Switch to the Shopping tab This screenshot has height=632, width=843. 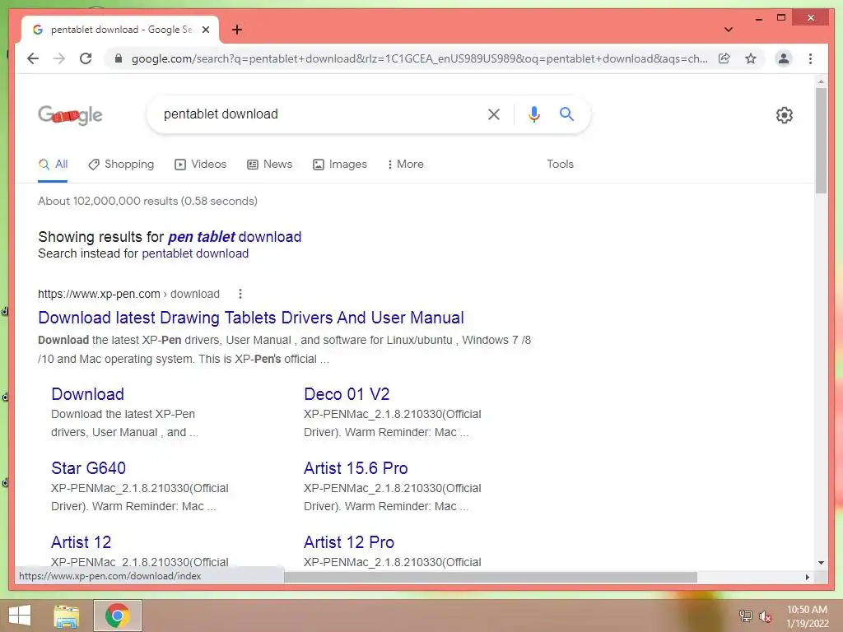pyautogui.click(x=121, y=165)
